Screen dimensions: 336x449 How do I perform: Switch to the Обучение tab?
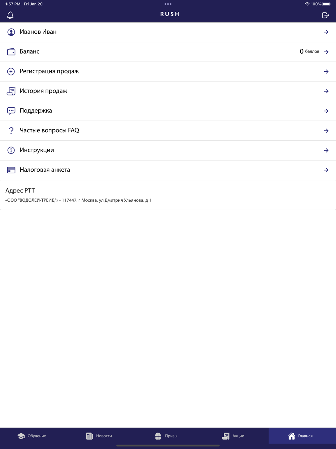[x=32, y=436]
